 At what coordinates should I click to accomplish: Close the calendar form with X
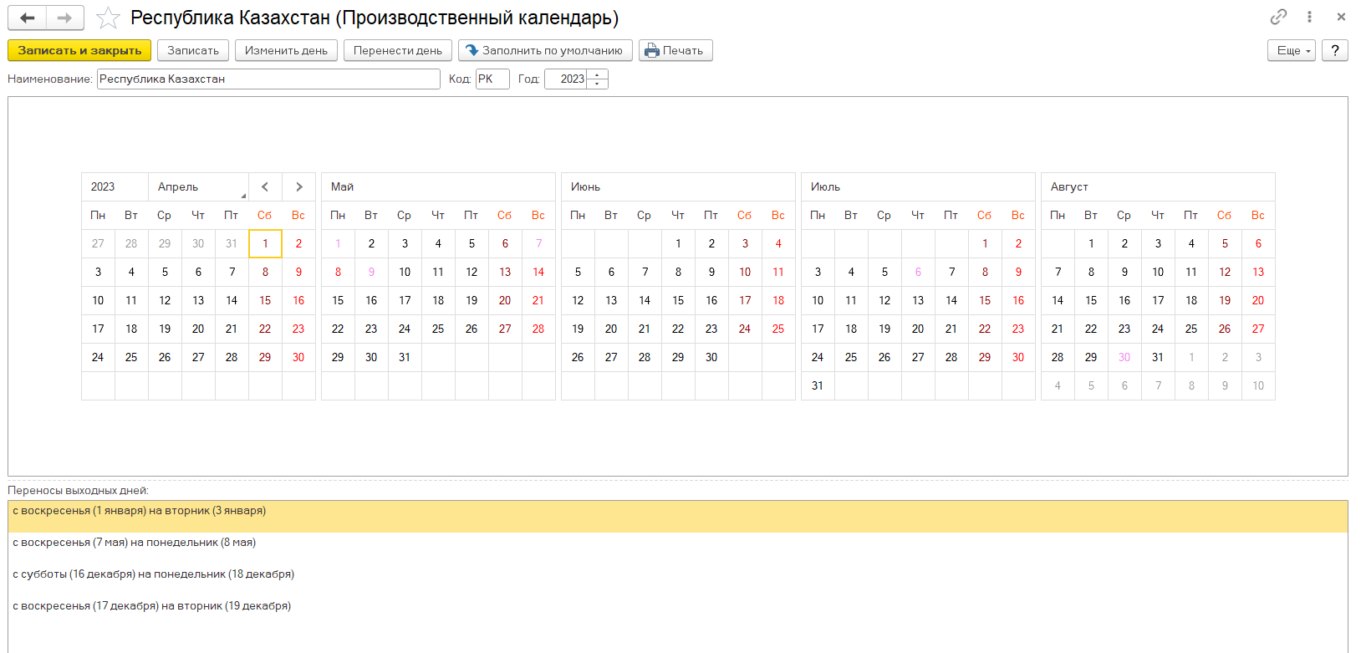pos(1341,17)
